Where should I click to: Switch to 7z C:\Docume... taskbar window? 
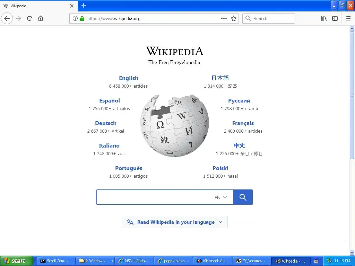(x=252, y=261)
